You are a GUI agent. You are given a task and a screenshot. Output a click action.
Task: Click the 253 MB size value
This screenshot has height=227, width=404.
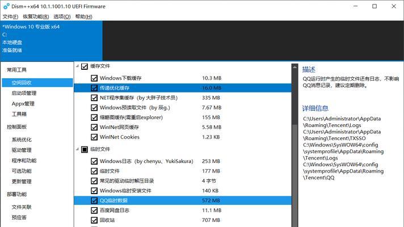click(x=211, y=161)
